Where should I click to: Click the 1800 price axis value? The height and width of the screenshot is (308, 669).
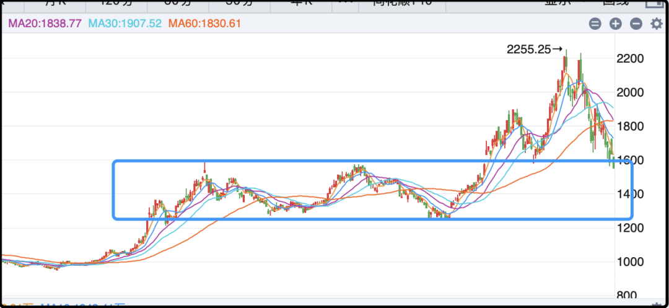pos(630,126)
